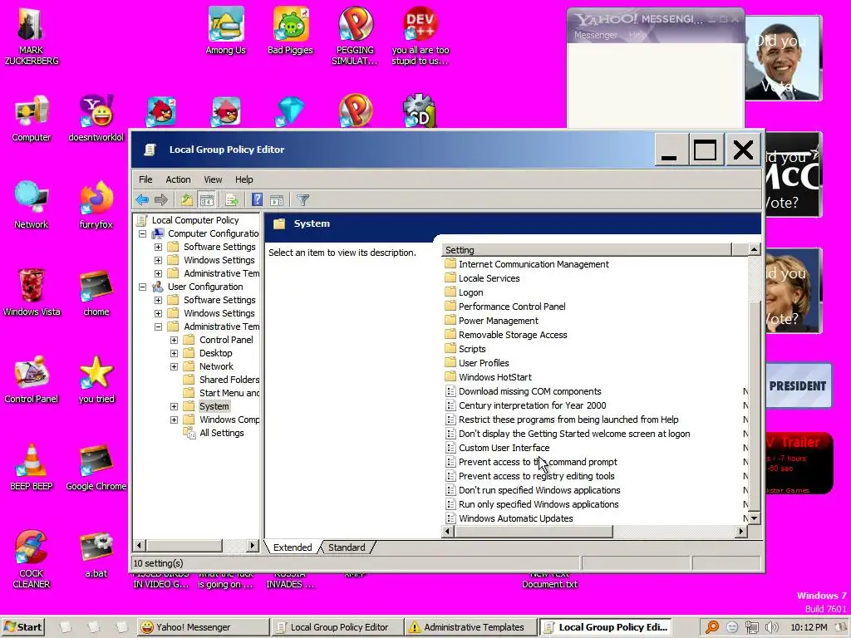
Task: Open the COCK CLEANER desktop icon
Action: pos(32,559)
